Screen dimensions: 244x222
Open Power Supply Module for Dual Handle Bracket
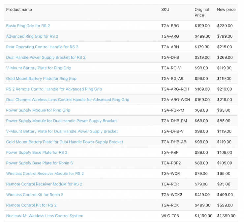(61, 121)
